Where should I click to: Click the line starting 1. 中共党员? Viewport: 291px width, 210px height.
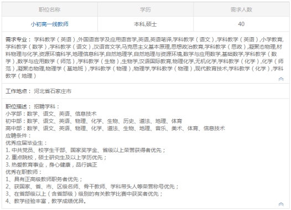pos(85,150)
